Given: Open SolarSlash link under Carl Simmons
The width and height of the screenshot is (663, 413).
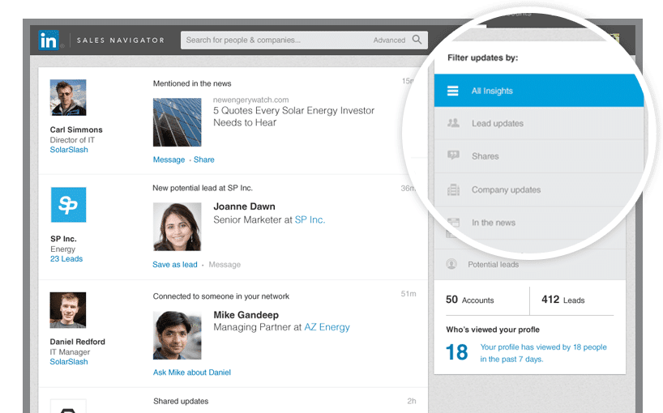Looking at the screenshot, I should [69, 150].
